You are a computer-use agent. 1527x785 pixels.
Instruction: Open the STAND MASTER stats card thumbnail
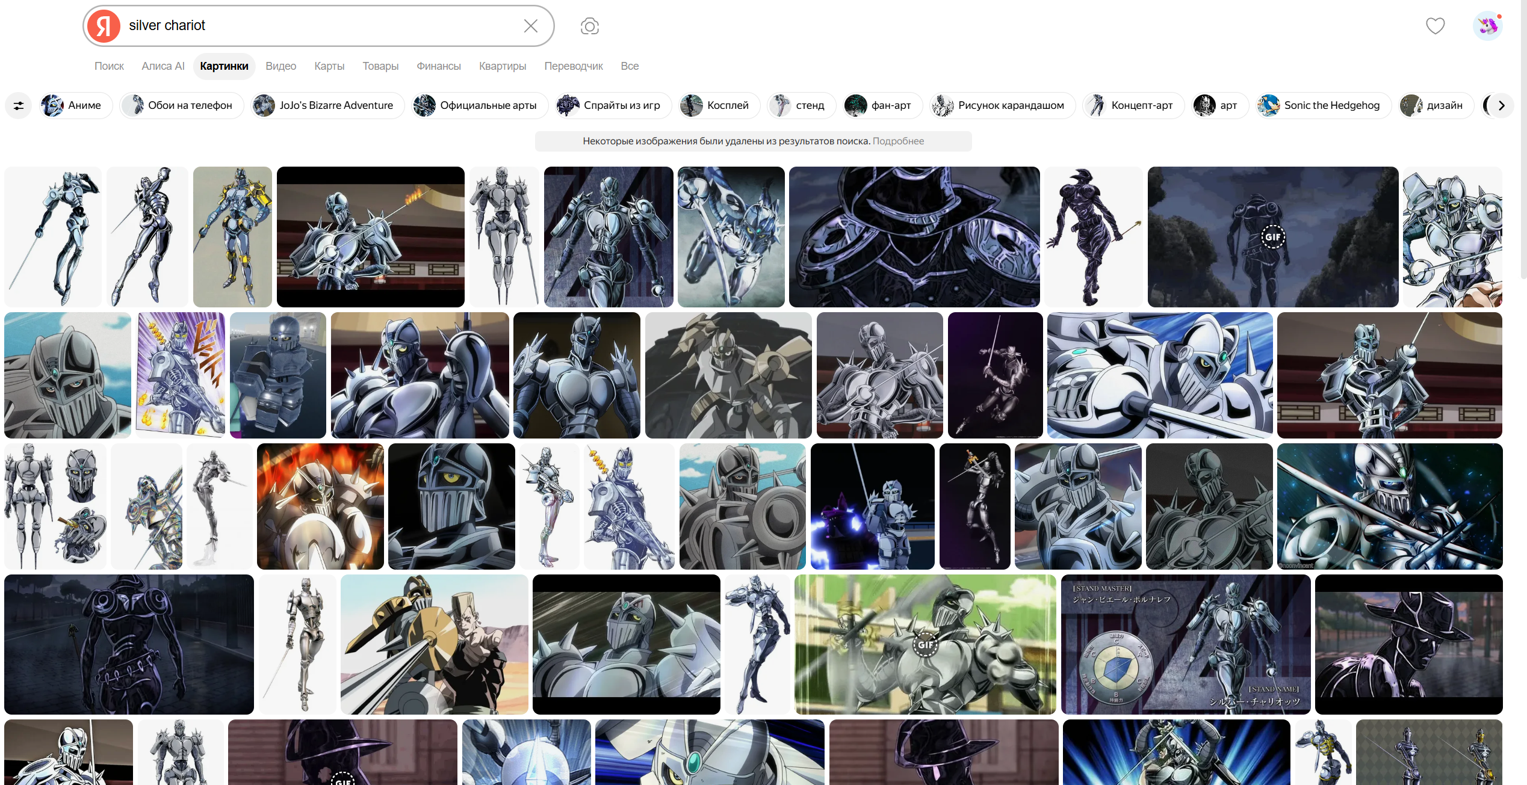(x=1186, y=645)
